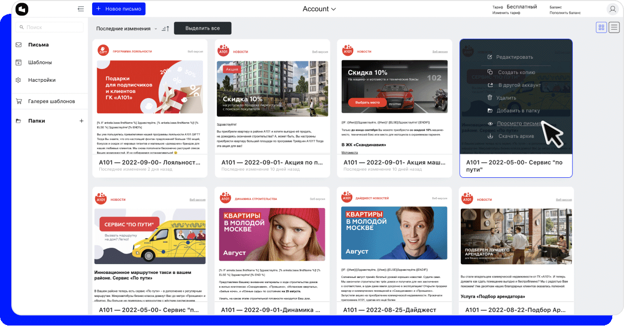Open the Последние изменения sort dropdown
624x326 pixels.
[x=127, y=29]
